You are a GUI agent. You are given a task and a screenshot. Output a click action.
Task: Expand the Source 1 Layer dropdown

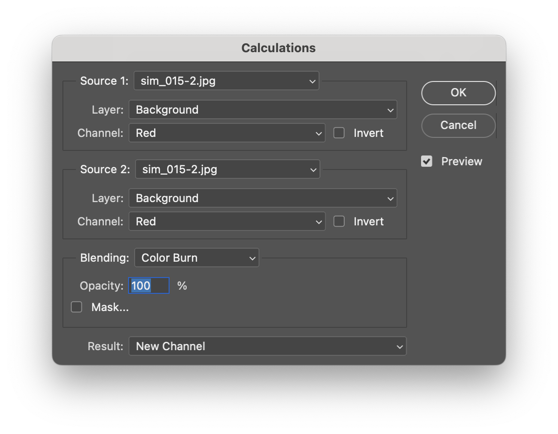(263, 109)
